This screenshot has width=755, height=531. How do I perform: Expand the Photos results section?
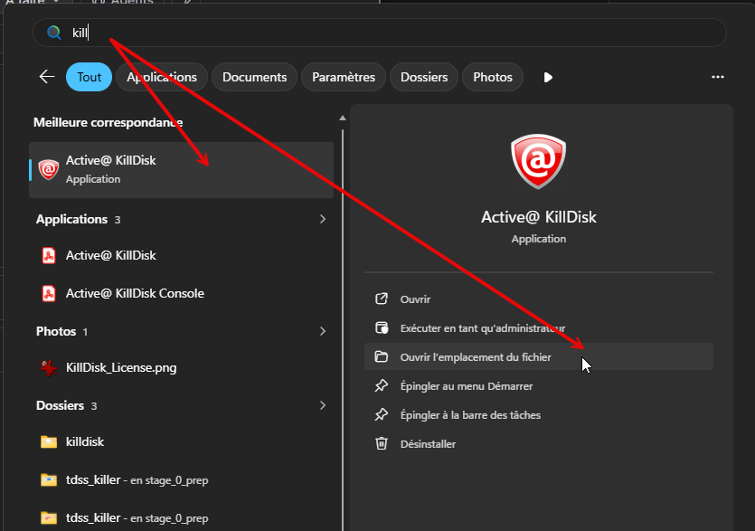tap(323, 331)
